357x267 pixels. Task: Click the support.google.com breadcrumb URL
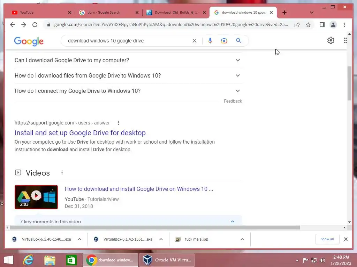coord(62,123)
